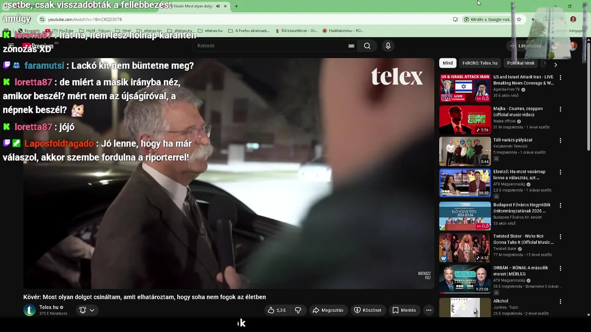Mute the tab via its speaker icon

tap(218, 6)
